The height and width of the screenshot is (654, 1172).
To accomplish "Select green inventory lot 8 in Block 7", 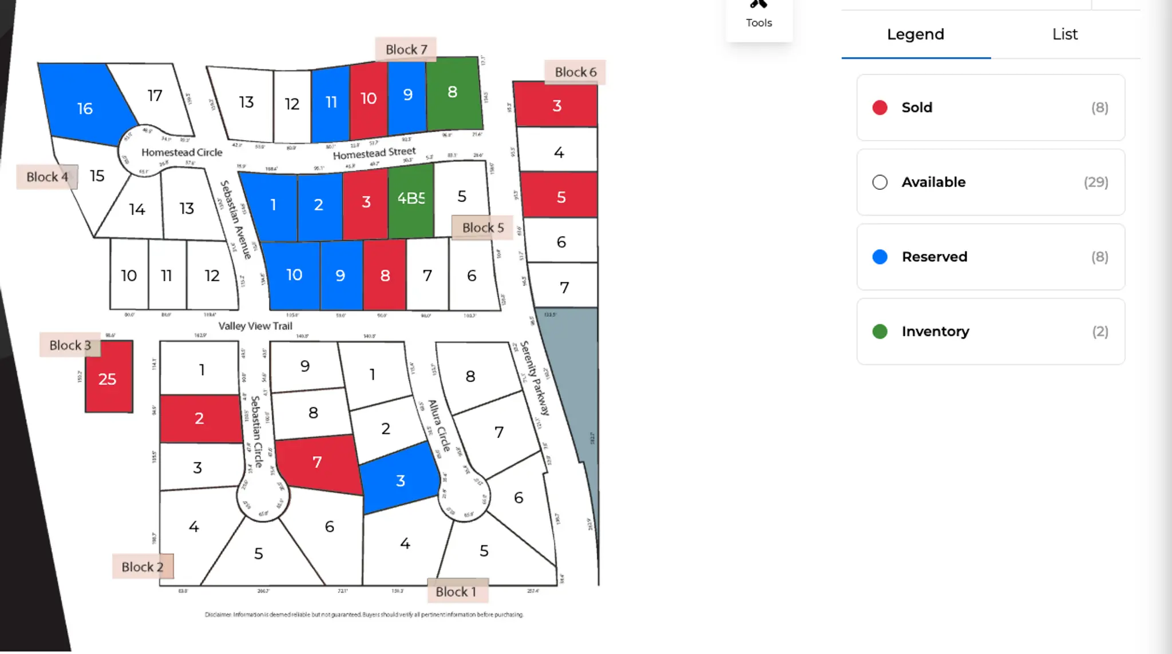I will [x=453, y=93].
